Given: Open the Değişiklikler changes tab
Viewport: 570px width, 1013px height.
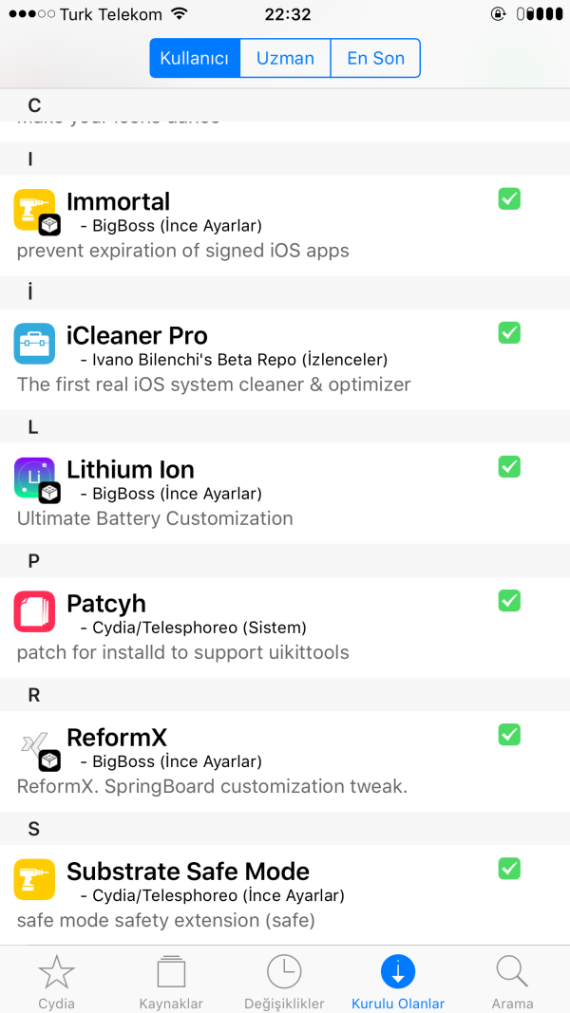Looking at the screenshot, I should click(284, 982).
